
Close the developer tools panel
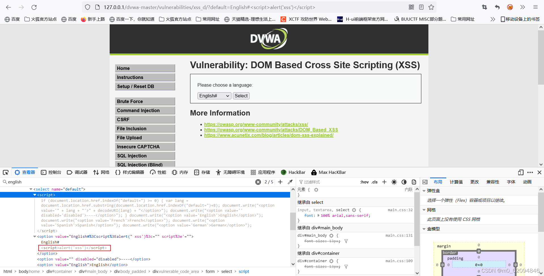(x=539, y=172)
